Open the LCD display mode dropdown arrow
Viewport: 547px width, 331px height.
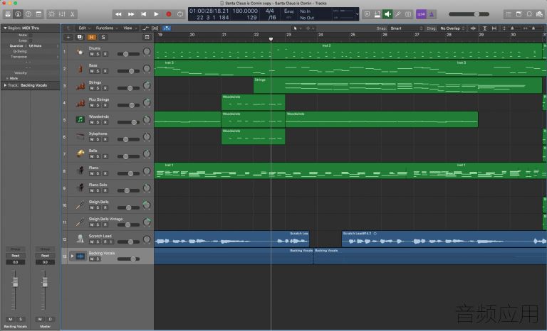[357, 14]
